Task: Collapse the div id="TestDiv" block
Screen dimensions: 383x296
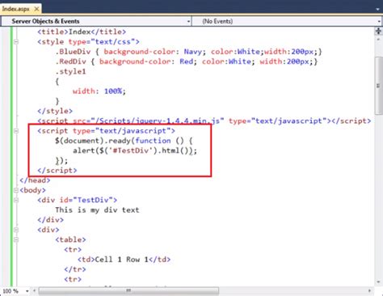Action: pyautogui.click(x=16, y=200)
